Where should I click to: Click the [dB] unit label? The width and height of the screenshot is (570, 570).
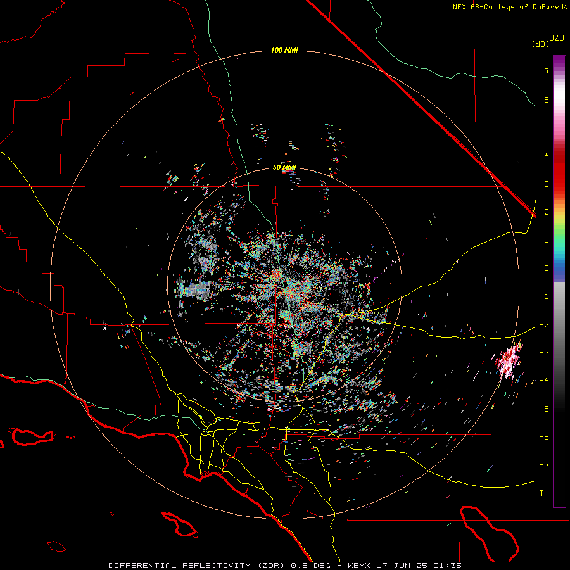click(x=540, y=44)
